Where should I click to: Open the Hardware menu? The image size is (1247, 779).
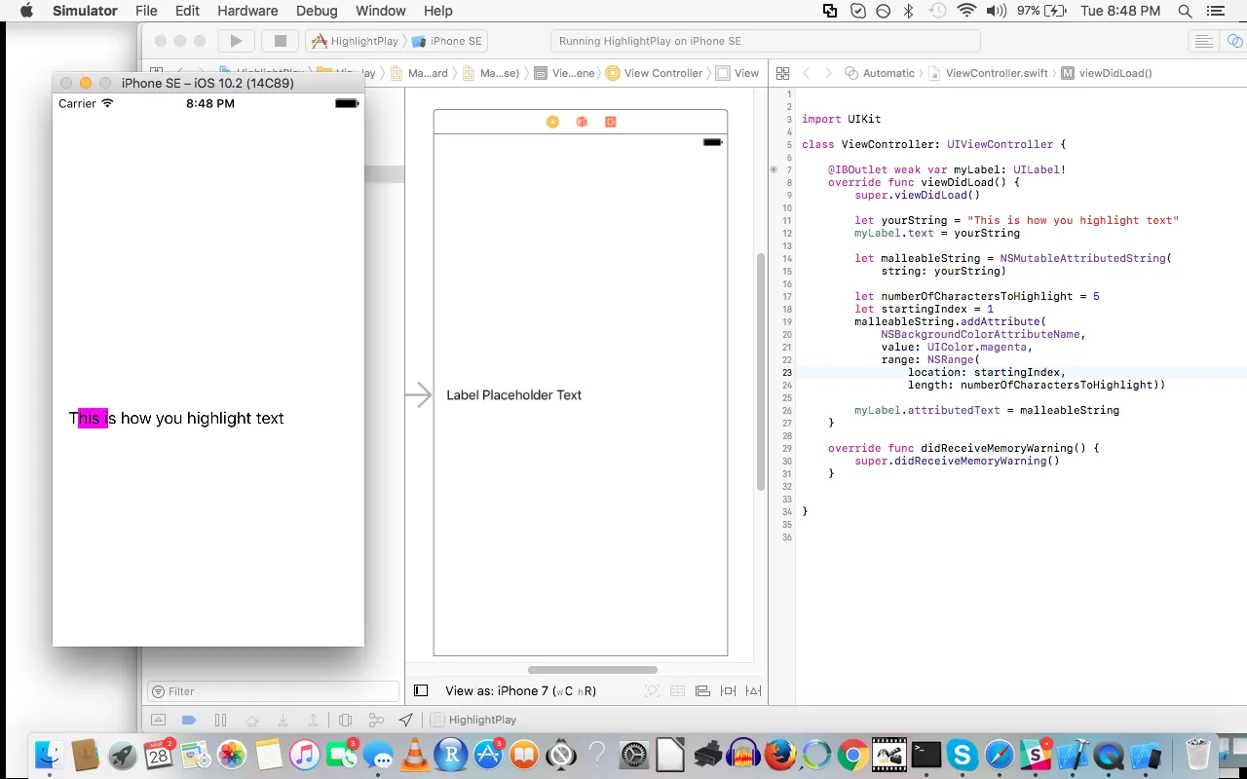tap(247, 11)
